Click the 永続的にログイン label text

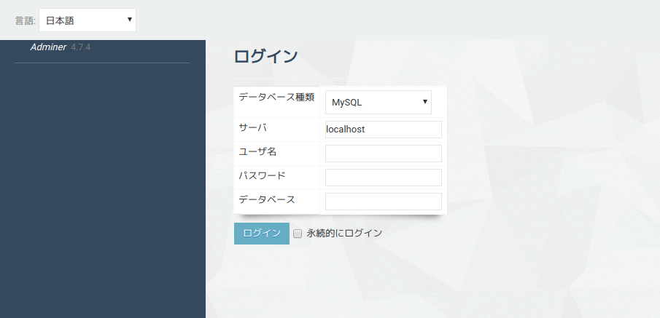click(x=344, y=234)
